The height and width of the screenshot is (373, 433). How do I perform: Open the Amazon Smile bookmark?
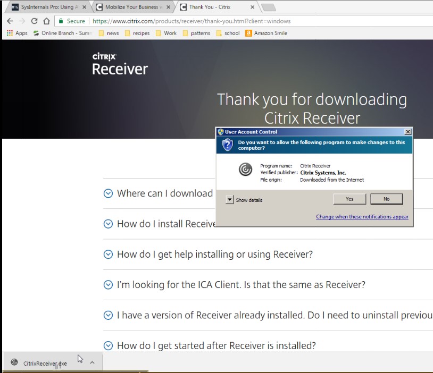(x=267, y=33)
